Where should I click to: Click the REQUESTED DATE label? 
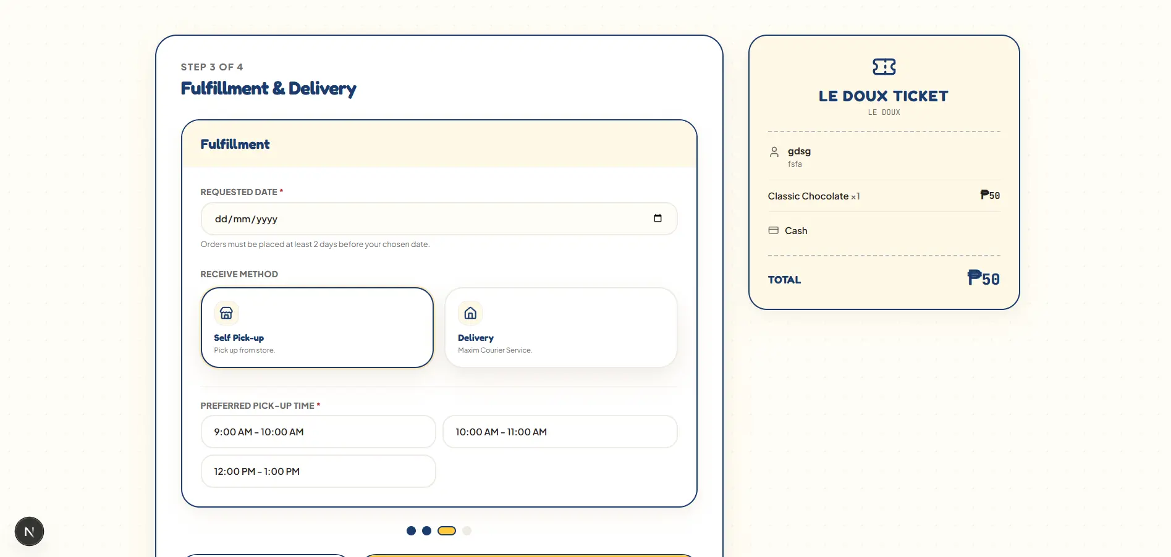pyautogui.click(x=242, y=192)
